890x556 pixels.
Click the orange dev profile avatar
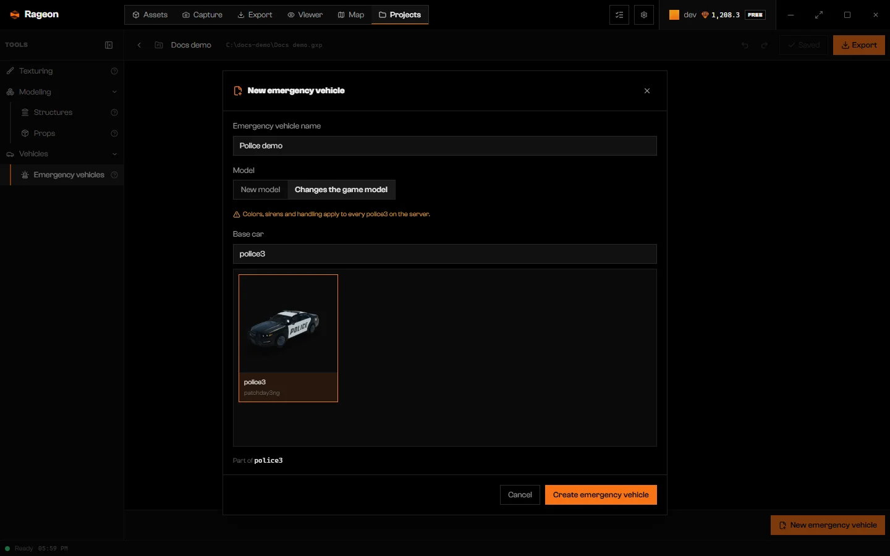coord(674,15)
